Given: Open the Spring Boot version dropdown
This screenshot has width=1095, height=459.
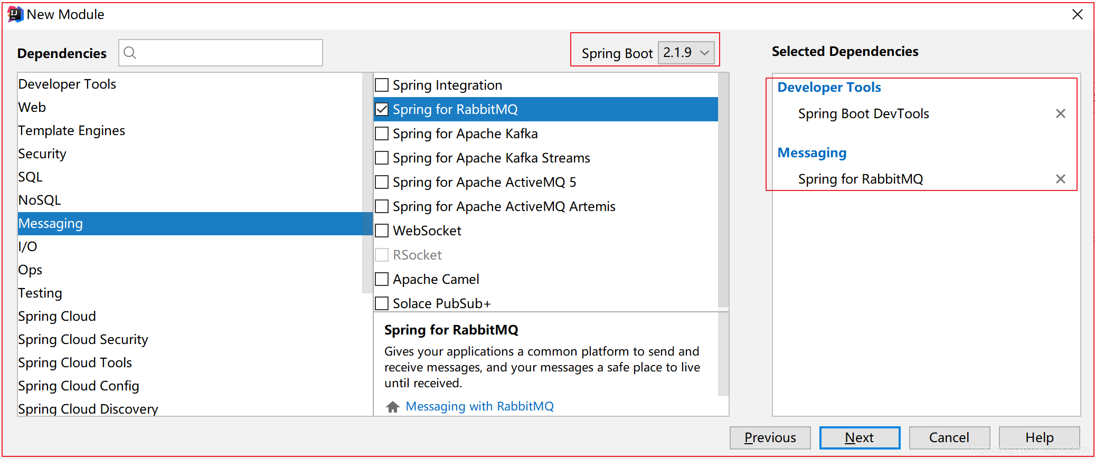Looking at the screenshot, I should click(x=686, y=53).
